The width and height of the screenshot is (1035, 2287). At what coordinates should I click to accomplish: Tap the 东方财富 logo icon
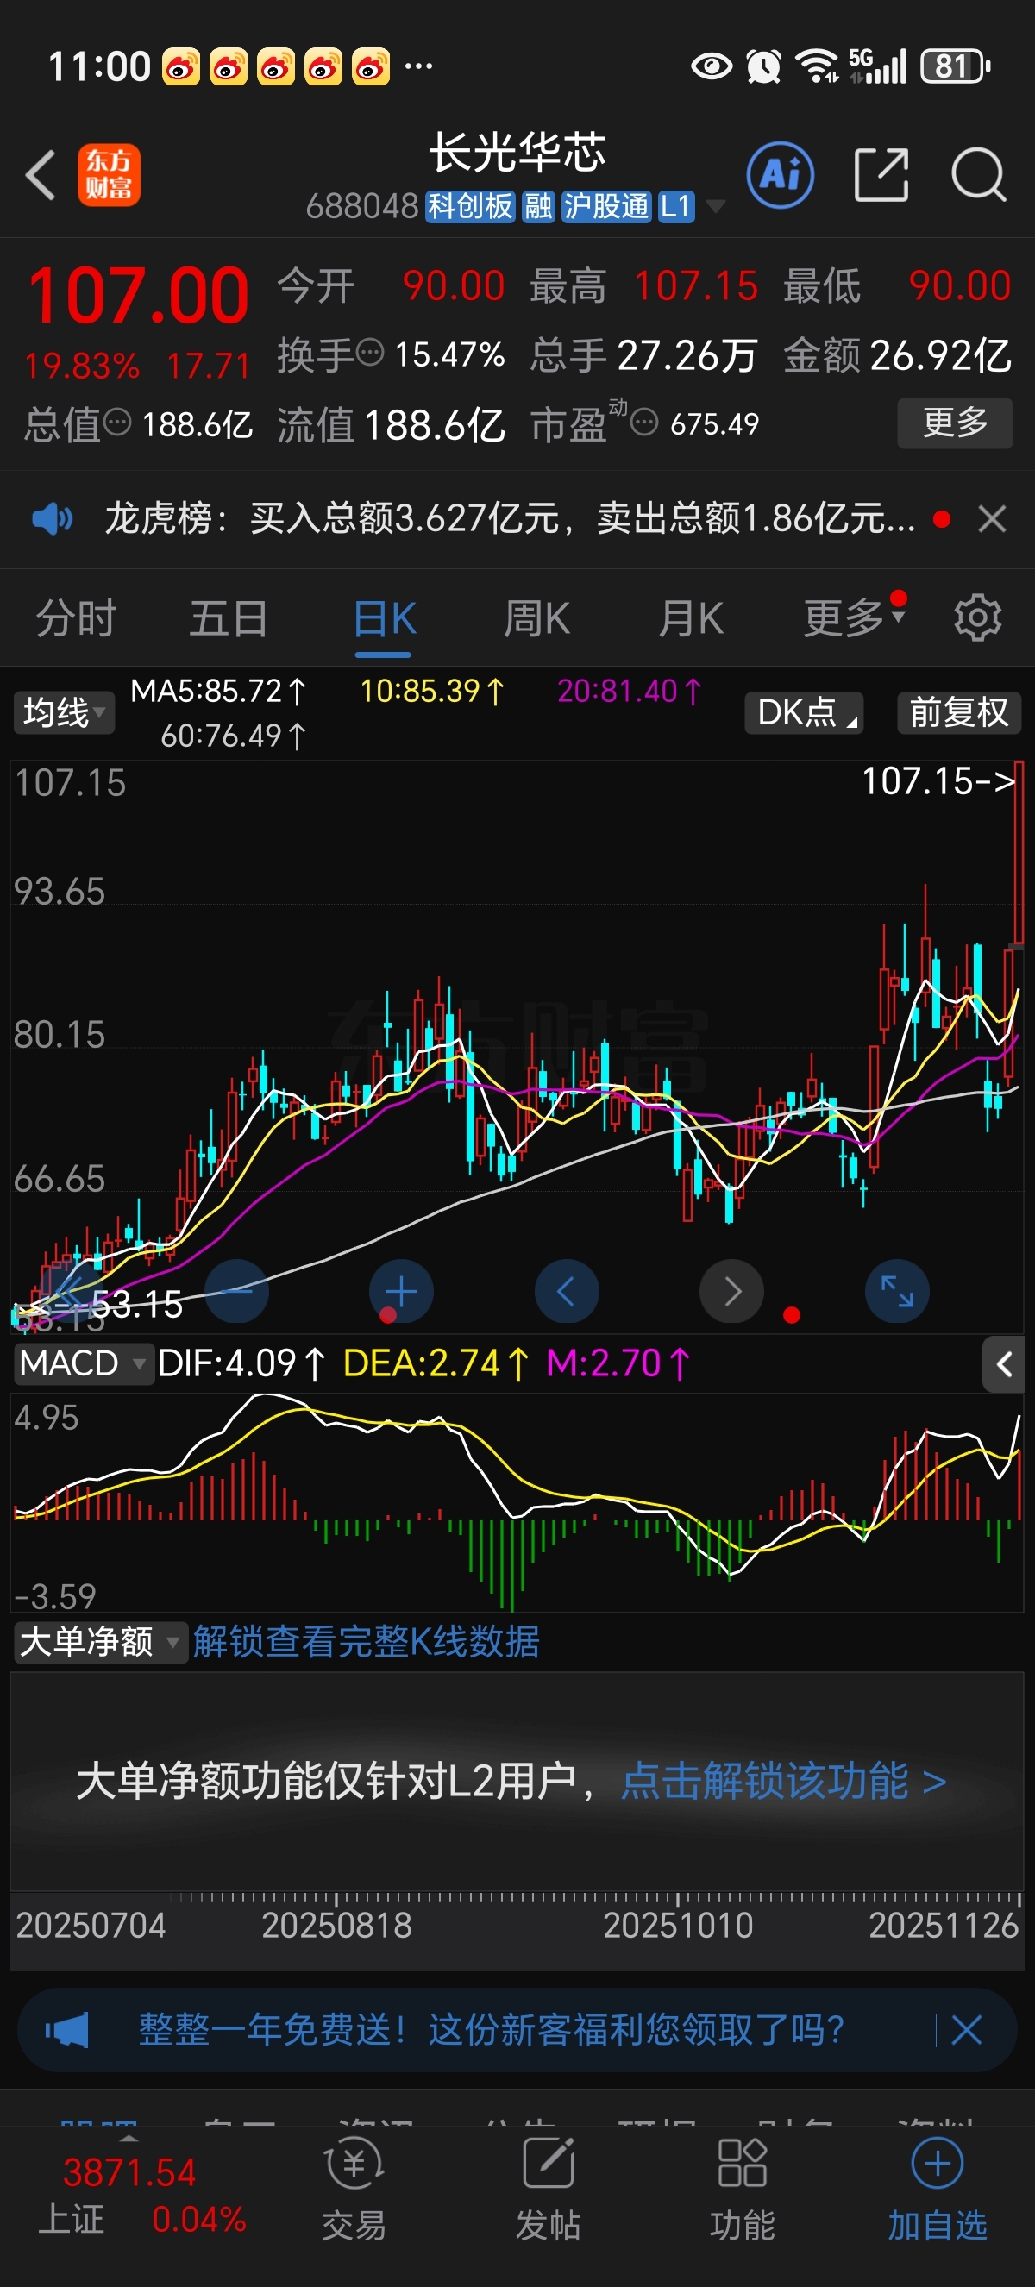click(110, 175)
